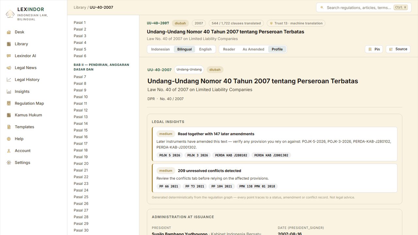Focus the search regulations field
The height and width of the screenshot is (235, 418).
pos(364,8)
